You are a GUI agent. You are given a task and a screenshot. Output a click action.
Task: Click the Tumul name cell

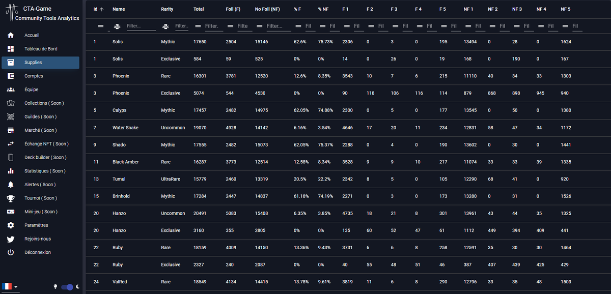pyautogui.click(x=119, y=179)
